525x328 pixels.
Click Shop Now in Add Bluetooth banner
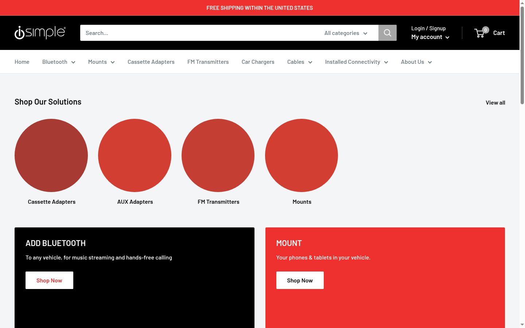tap(49, 280)
